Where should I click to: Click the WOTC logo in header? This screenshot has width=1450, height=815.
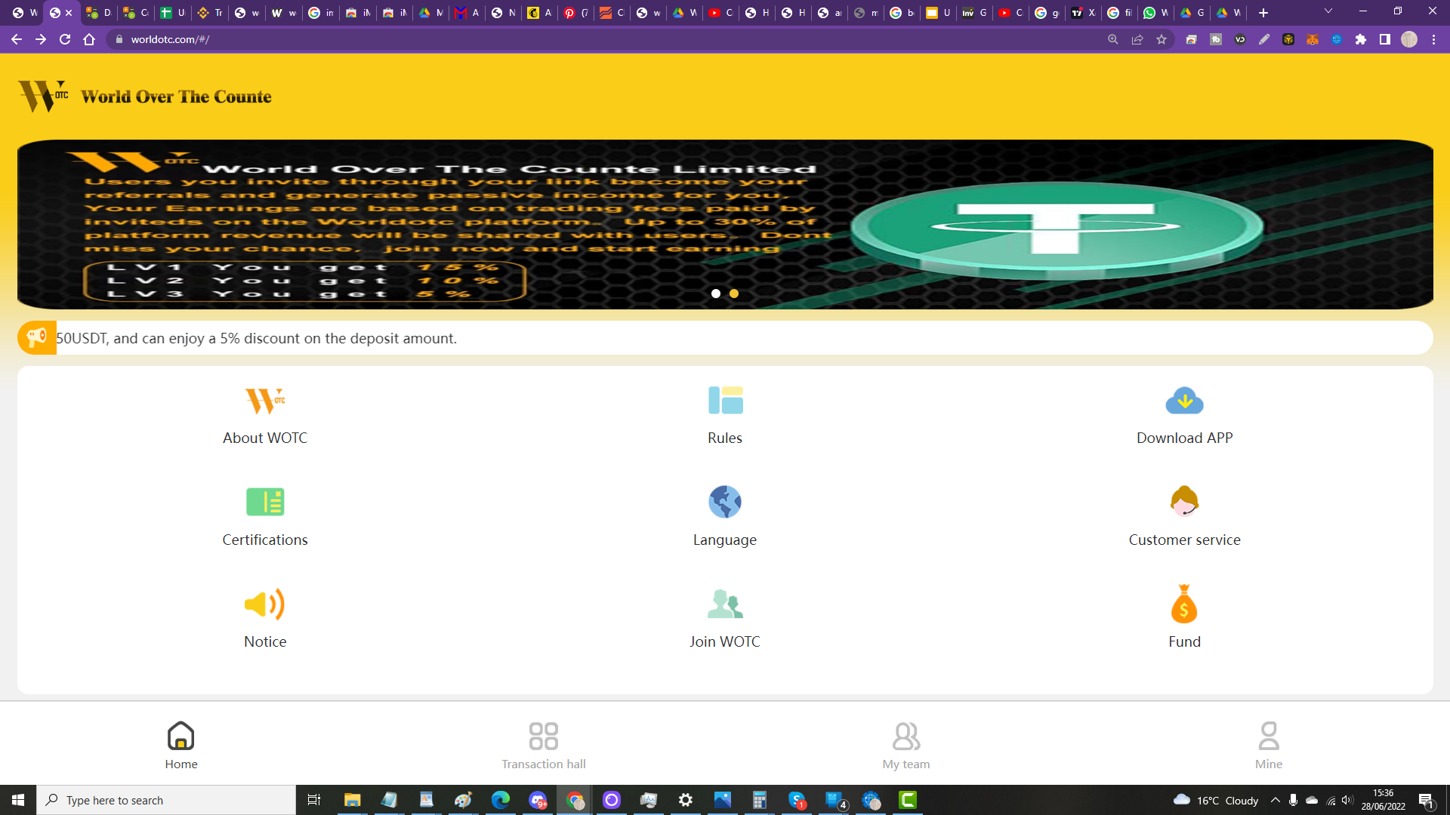tap(43, 96)
